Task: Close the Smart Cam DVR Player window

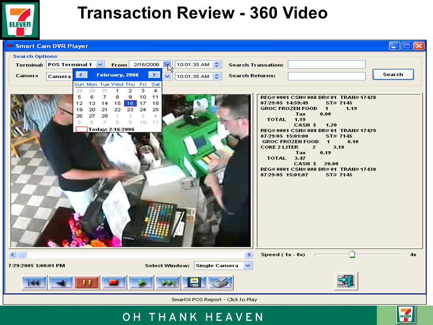Action: (419, 46)
